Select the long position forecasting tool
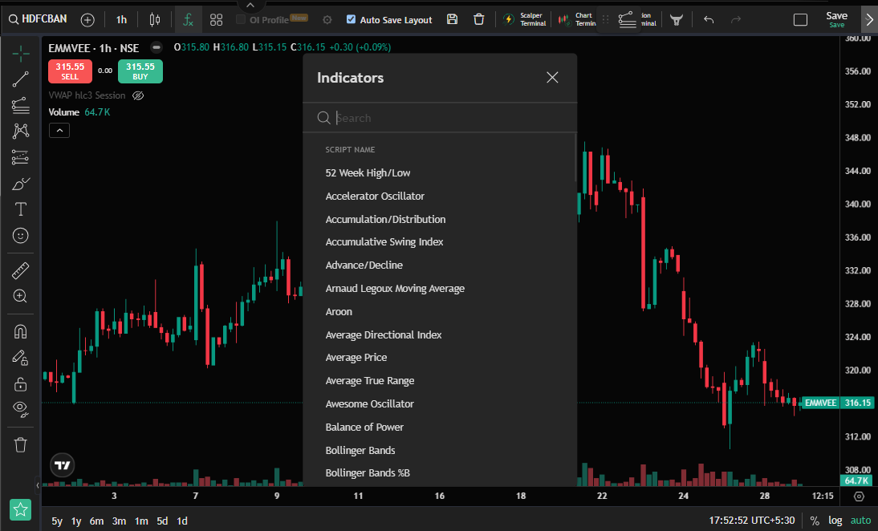The image size is (878, 531). 21,157
